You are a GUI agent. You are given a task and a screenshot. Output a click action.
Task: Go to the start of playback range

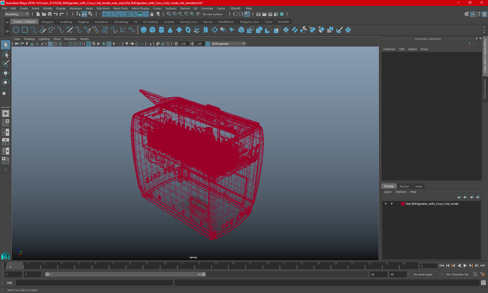(441, 266)
